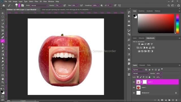
Task: Pick a color in the color field
Action: [156, 24]
